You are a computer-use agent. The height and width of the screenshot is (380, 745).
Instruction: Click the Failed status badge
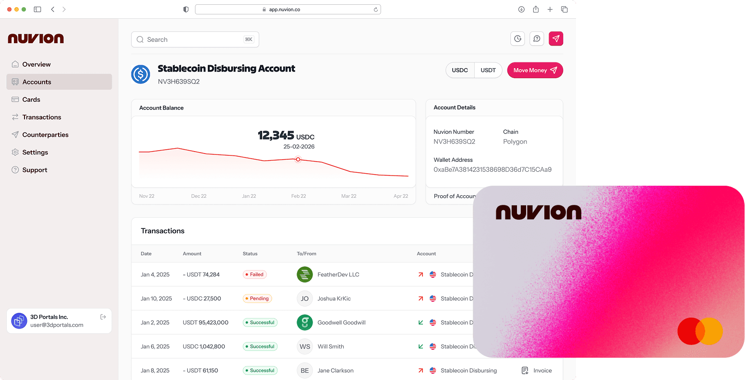pyautogui.click(x=255, y=274)
